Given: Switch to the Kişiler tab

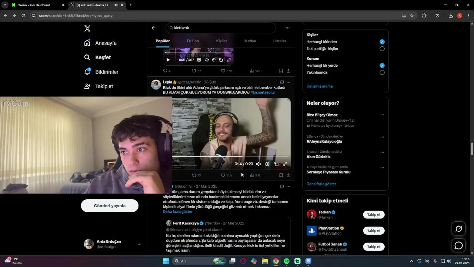Looking at the screenshot, I should coord(221,41).
